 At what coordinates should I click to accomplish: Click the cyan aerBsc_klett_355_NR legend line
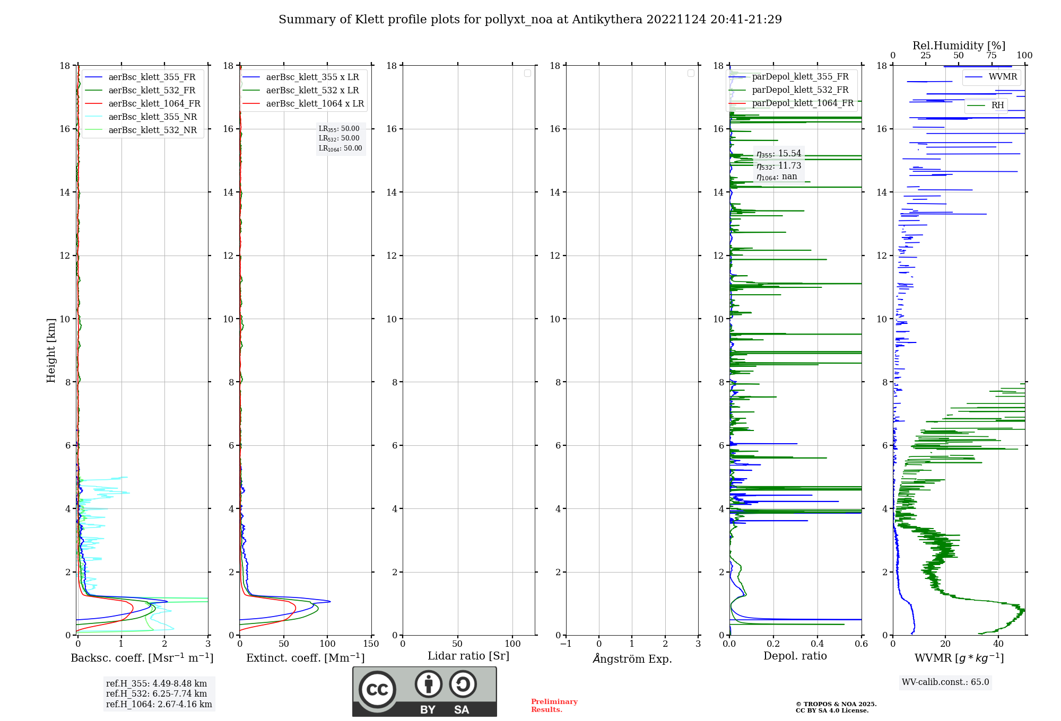tap(93, 117)
